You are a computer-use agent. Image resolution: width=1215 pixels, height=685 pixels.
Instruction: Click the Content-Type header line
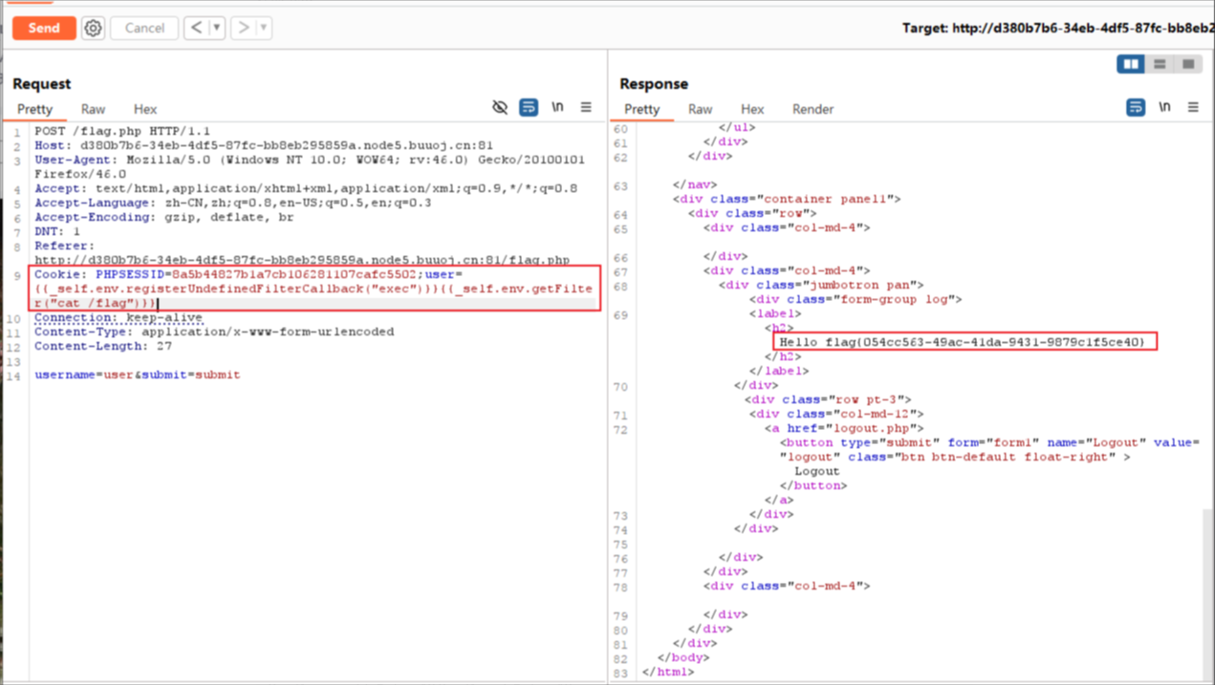click(x=214, y=332)
